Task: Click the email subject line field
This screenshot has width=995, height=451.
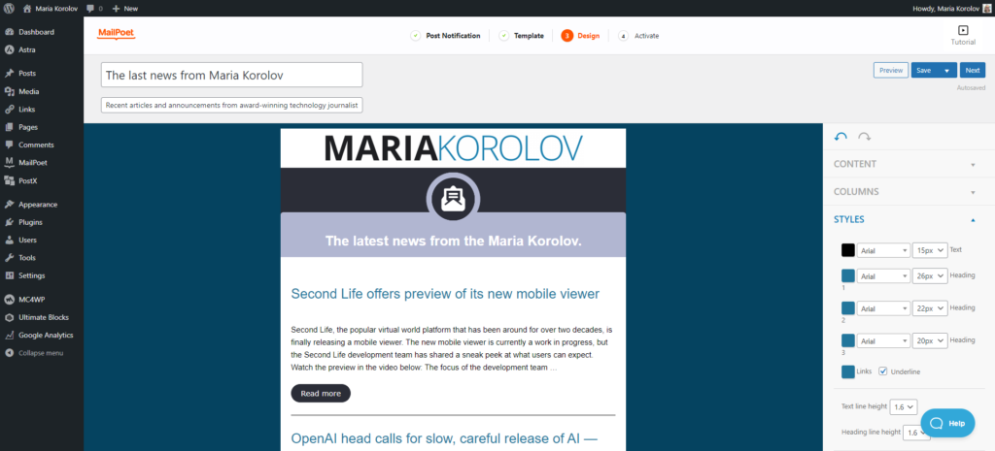Action: point(231,75)
